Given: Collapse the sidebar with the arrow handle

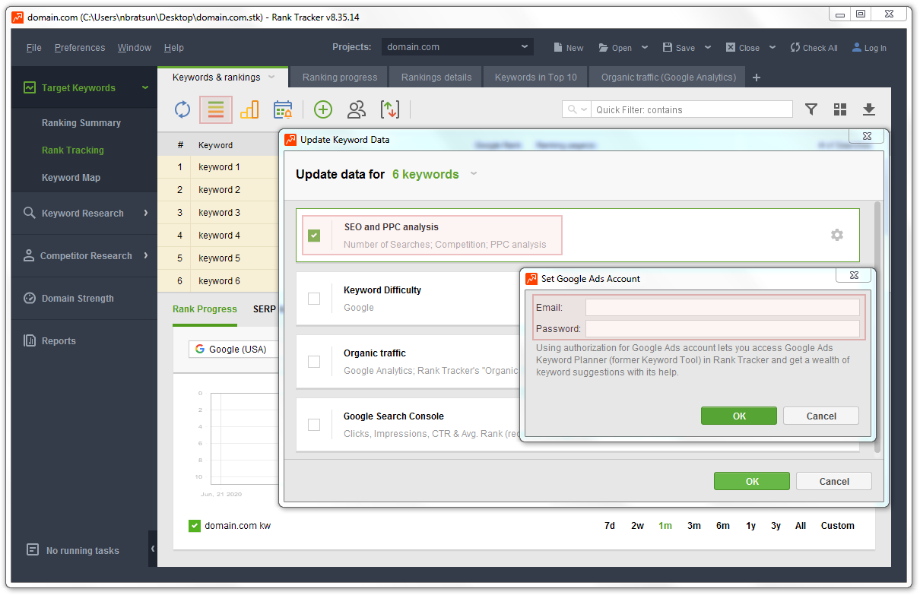Looking at the screenshot, I should click(153, 549).
